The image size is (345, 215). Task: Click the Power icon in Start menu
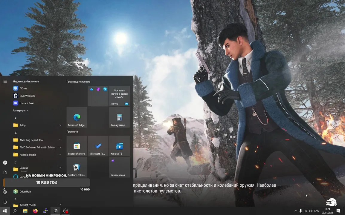(5, 202)
